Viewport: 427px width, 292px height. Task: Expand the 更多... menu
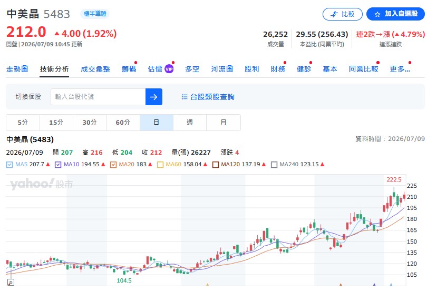[400, 69]
